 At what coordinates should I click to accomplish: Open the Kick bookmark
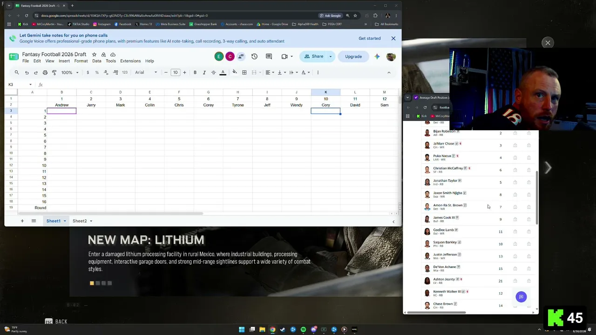click(x=23, y=24)
